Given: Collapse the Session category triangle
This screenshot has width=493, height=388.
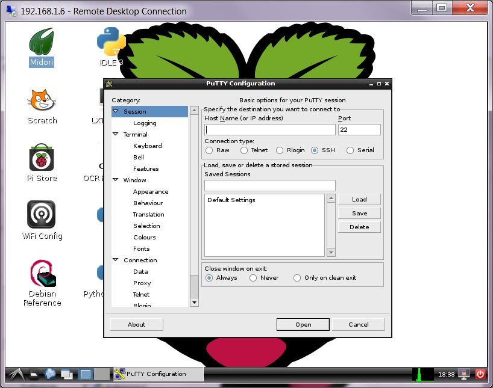Looking at the screenshot, I should point(115,111).
